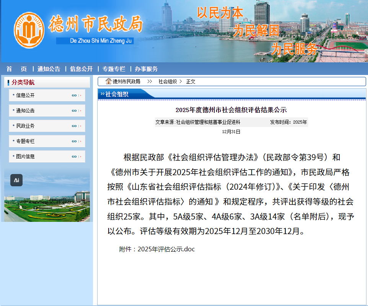
Task: Open 专题专栏 in the top navigation bar
Action: [114, 69]
